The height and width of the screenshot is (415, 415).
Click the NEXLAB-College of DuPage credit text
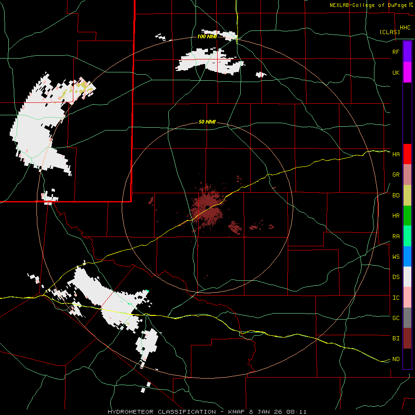368,5
